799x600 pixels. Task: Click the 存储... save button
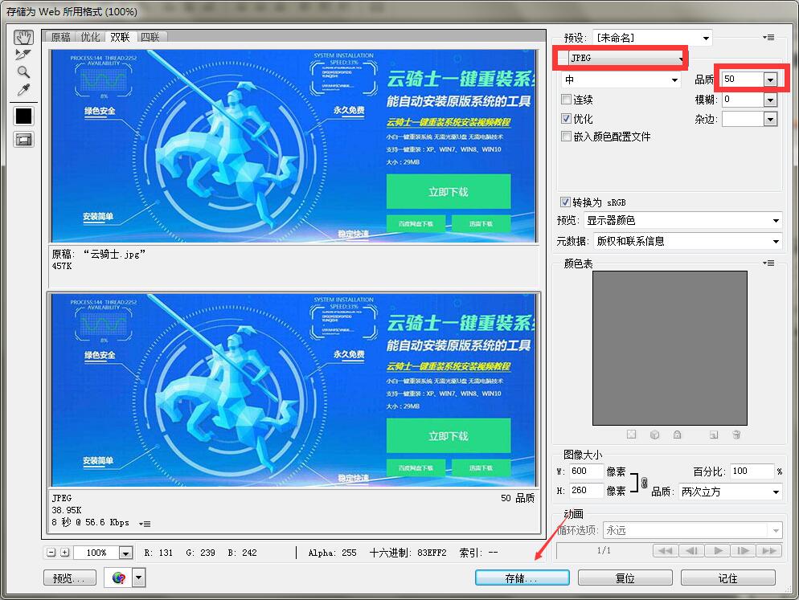coord(522,578)
